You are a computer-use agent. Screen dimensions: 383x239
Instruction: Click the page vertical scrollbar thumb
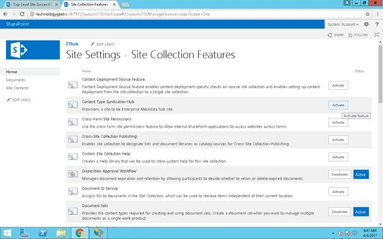click(x=380, y=74)
